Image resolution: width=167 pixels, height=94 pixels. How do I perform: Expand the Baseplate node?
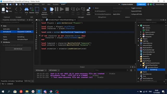[x=141, y=37]
